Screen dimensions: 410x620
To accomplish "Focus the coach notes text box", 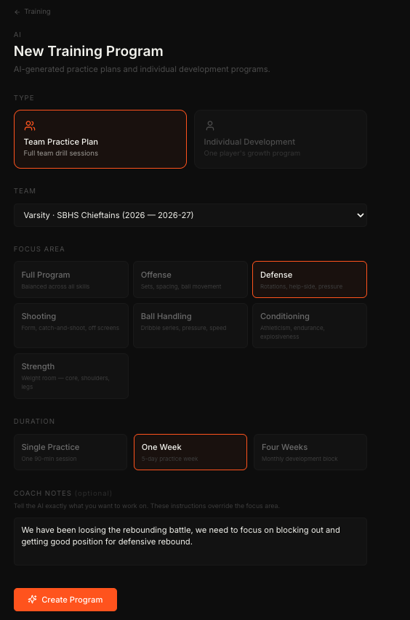I will pos(190,542).
